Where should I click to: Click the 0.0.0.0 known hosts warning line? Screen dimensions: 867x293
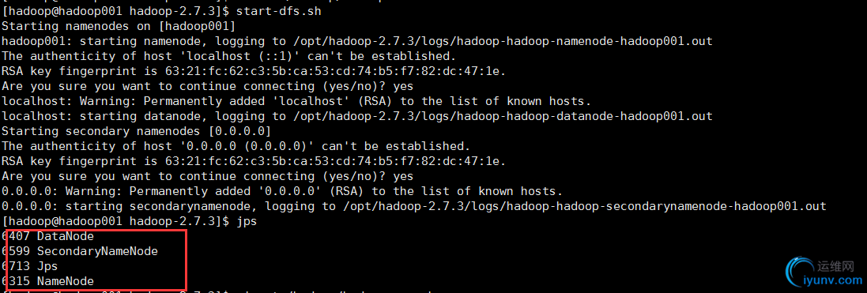click(282, 192)
